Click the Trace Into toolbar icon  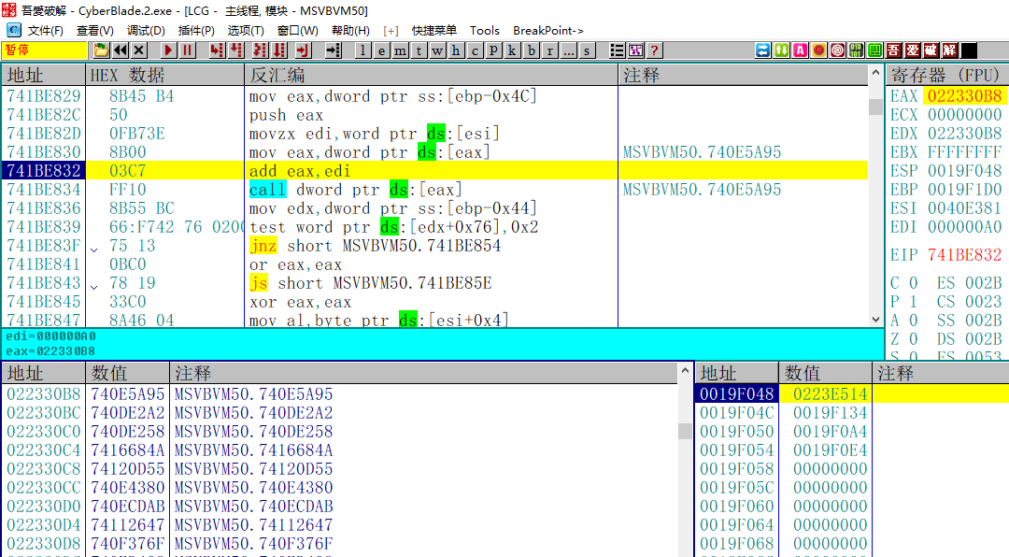coord(260,50)
